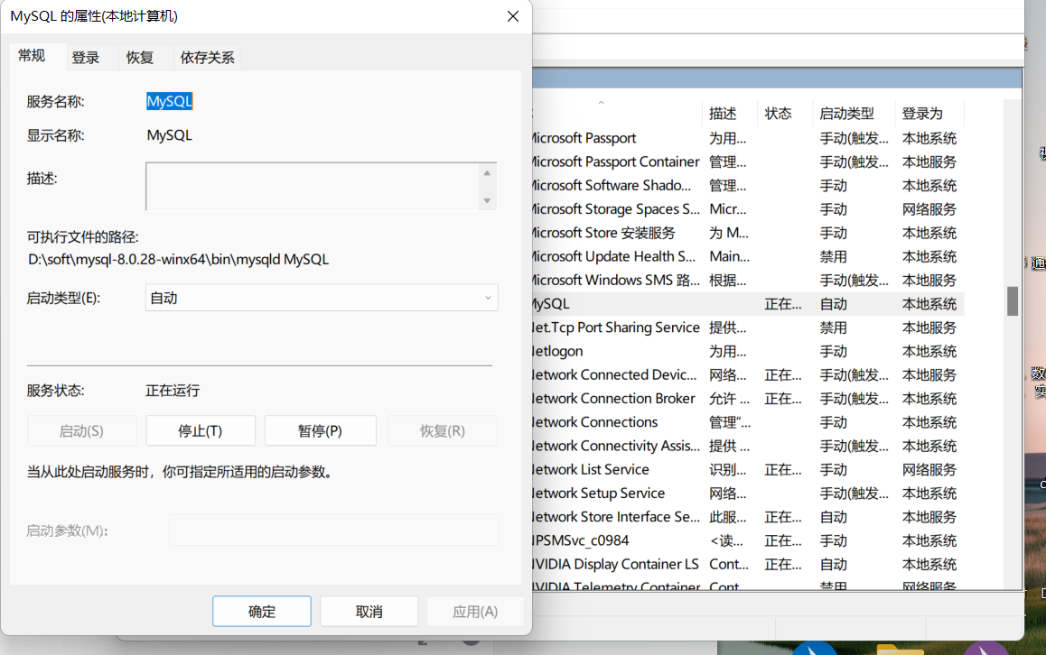Screen dimensions: 1046x655
Task: Select Microsoft Passport service row
Action: [x=747, y=138]
